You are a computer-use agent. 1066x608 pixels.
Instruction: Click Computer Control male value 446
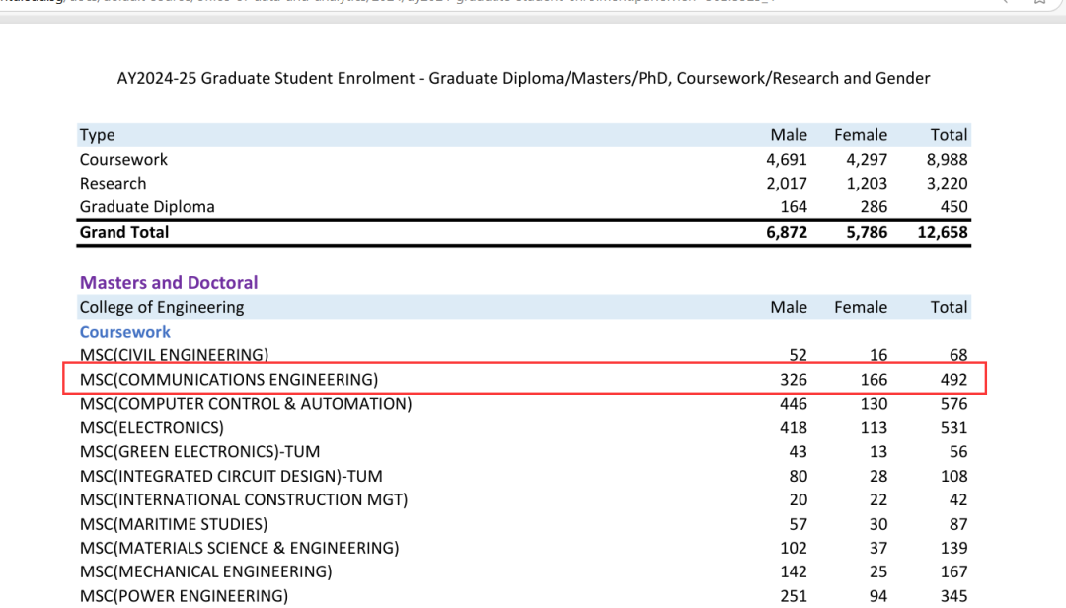click(794, 404)
